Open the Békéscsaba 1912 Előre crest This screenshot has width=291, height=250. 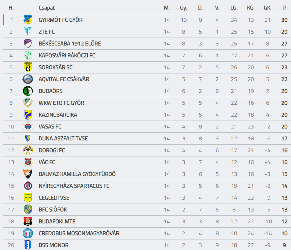pyautogui.click(x=28, y=43)
